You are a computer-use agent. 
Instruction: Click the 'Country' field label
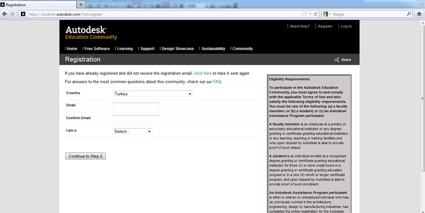pyautogui.click(x=73, y=93)
